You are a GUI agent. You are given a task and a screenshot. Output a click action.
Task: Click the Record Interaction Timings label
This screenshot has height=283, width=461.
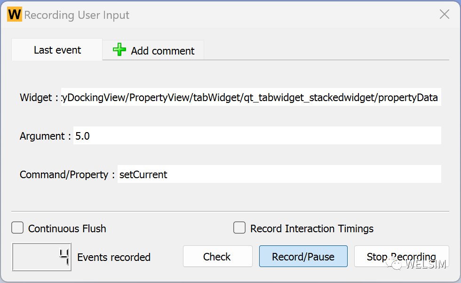pyautogui.click(x=311, y=228)
